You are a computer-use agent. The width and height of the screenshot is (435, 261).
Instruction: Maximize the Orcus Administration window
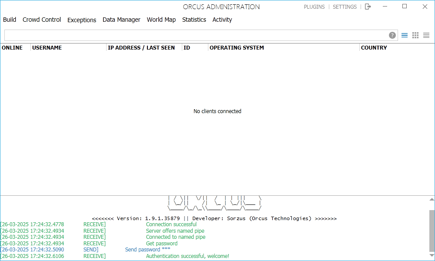tap(405, 7)
